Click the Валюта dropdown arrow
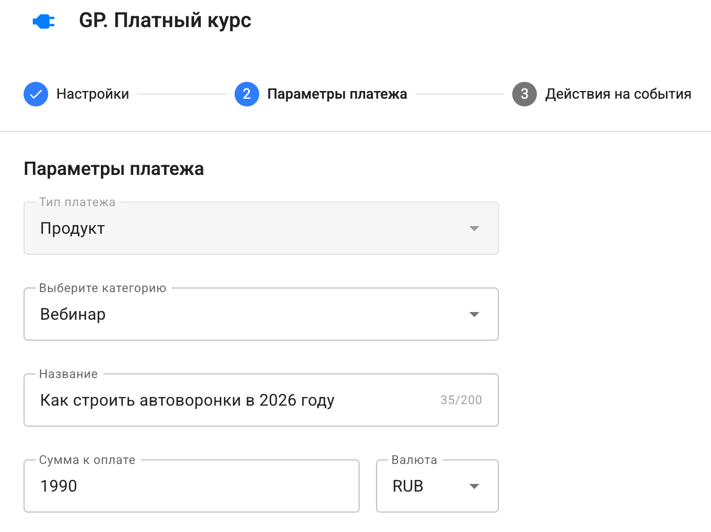This screenshot has height=532, width=711. (474, 486)
